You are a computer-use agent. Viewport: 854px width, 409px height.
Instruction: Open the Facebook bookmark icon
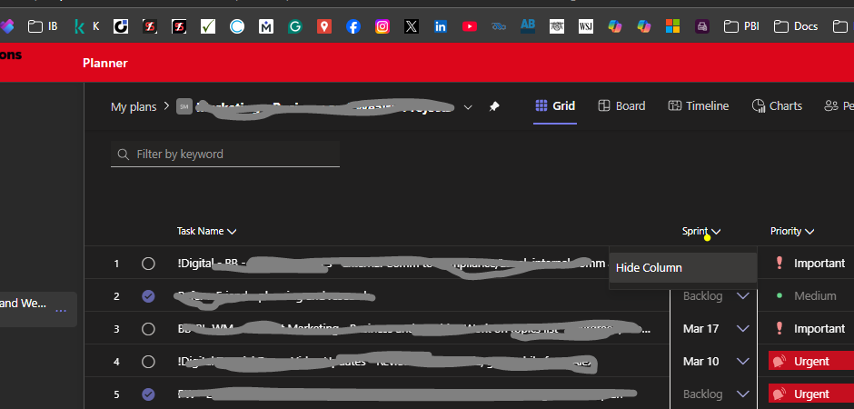pos(353,26)
